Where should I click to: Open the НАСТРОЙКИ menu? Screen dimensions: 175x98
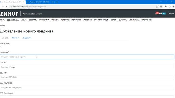(x=147, y=20)
